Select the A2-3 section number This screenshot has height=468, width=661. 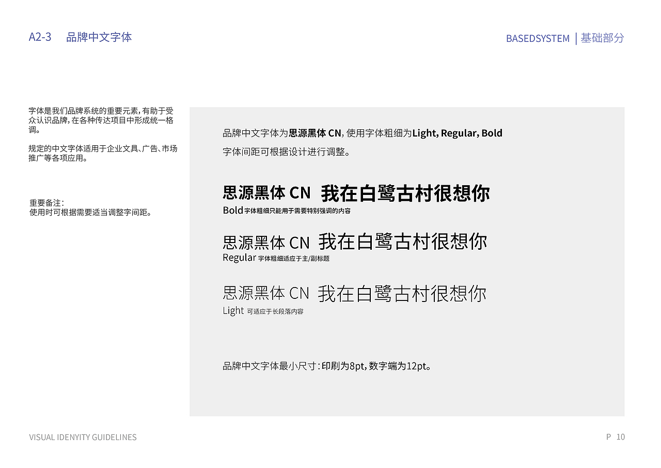click(40, 37)
